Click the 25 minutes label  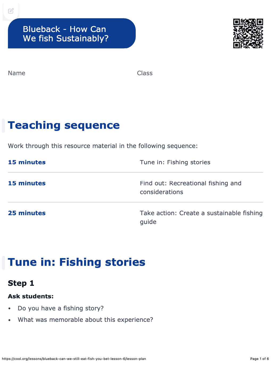[27, 213]
